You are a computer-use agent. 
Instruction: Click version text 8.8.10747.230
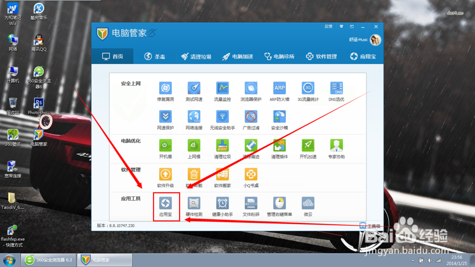(122, 226)
